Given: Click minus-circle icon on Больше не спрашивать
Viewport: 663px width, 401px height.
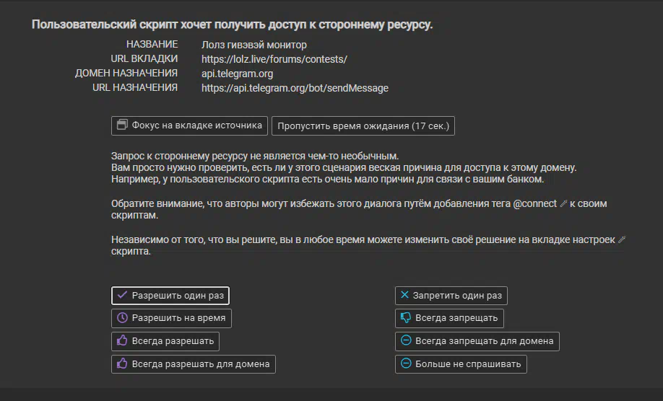Looking at the screenshot, I should click(406, 364).
